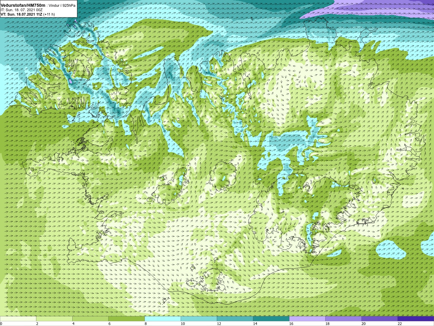Click the olive green legend swatch between 6 and 8
The image size is (434, 326).
click(126, 319)
